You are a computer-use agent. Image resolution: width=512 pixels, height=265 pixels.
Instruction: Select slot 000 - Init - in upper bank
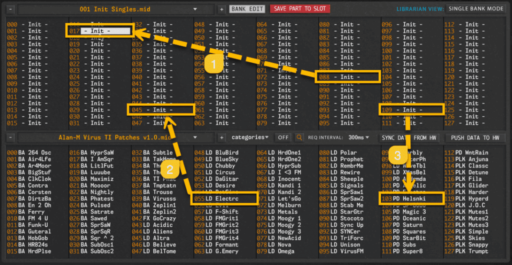(x=28, y=24)
